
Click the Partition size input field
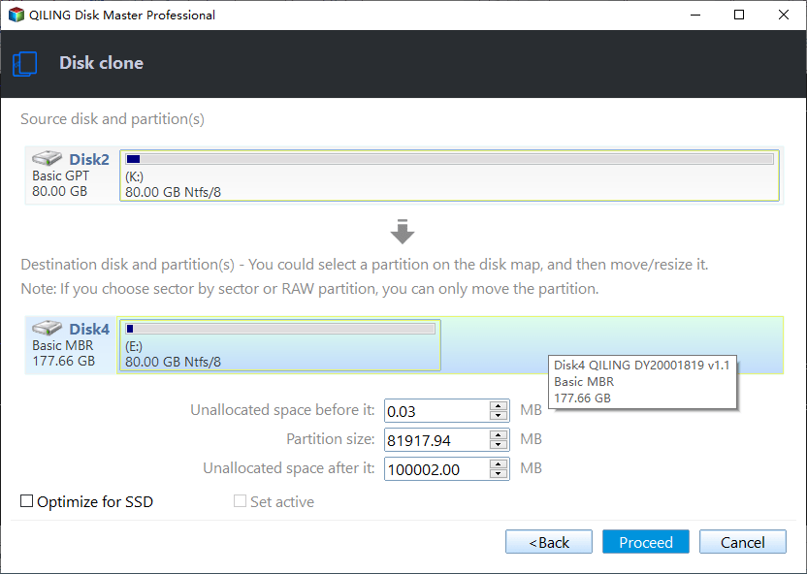pos(437,440)
